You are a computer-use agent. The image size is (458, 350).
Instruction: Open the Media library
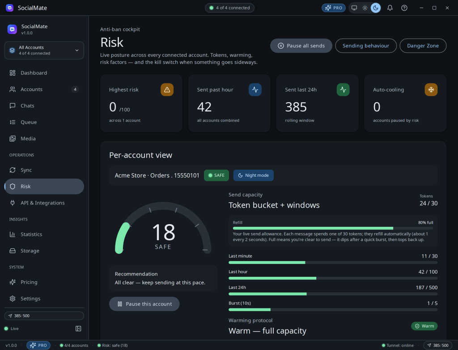pyautogui.click(x=44, y=138)
